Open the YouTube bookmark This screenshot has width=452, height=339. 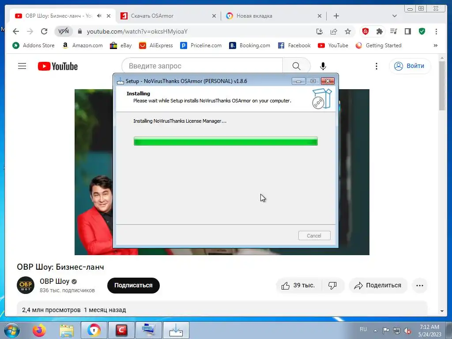point(333,45)
